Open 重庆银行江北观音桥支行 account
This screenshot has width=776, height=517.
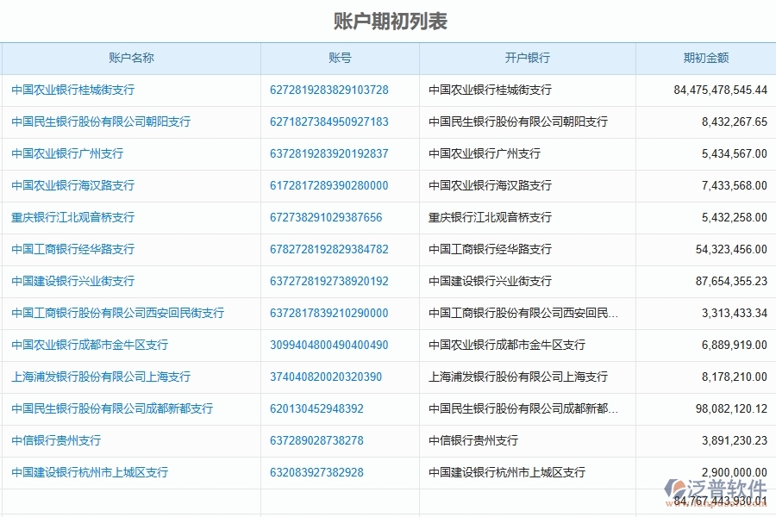click(72, 217)
